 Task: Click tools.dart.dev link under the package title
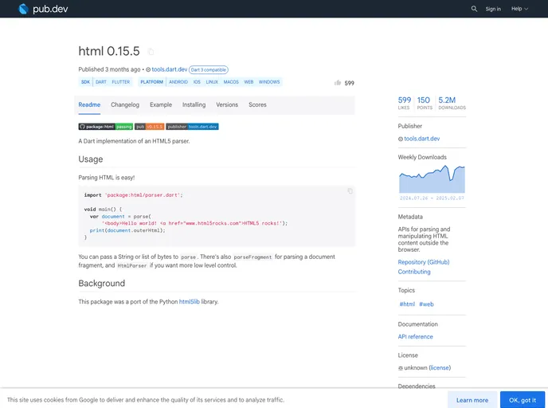click(169, 69)
